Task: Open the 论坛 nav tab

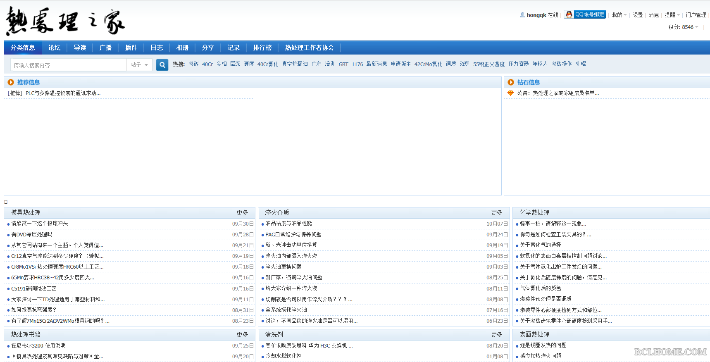Action: click(54, 48)
